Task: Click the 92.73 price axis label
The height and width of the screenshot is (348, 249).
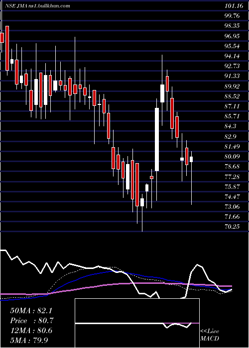Action: click(x=232, y=66)
